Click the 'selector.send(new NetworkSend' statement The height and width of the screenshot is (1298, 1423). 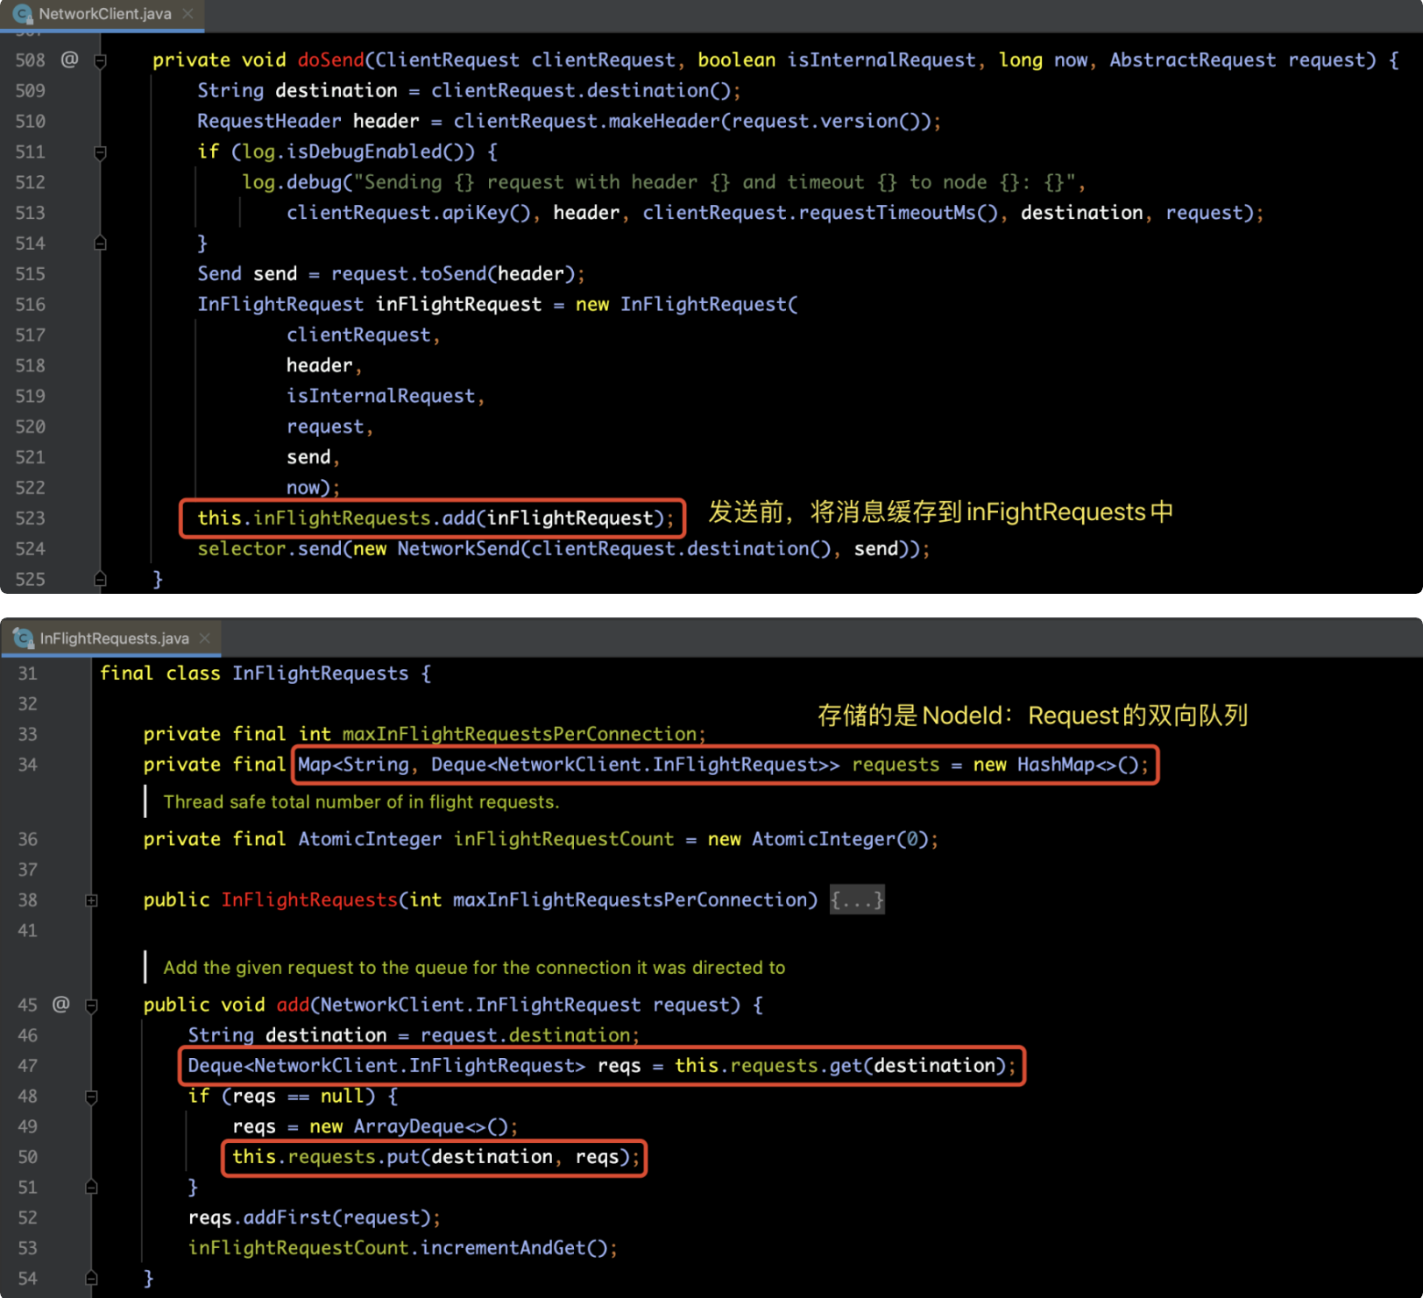coord(563,549)
